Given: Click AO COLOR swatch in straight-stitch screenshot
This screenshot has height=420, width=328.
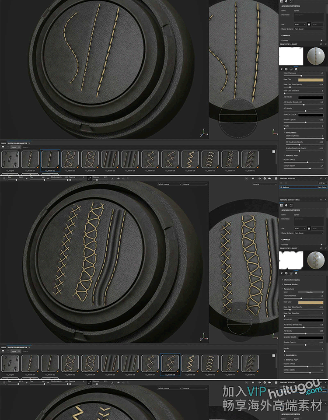Looking at the screenshot, I should coord(311,97).
